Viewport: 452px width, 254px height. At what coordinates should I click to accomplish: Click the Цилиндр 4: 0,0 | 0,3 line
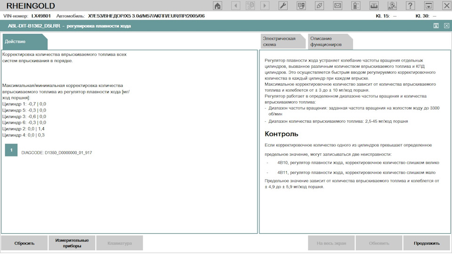[x=24, y=135]
